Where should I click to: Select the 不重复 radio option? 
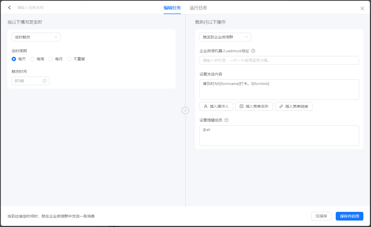click(x=76, y=59)
